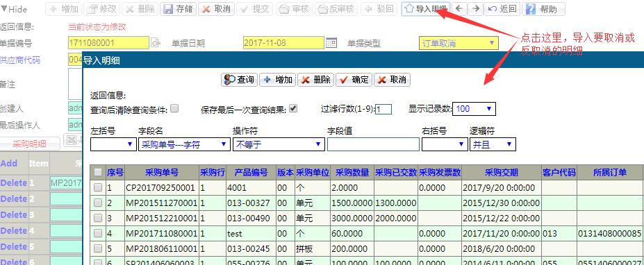Click the 提交 submit button

tap(255, 9)
